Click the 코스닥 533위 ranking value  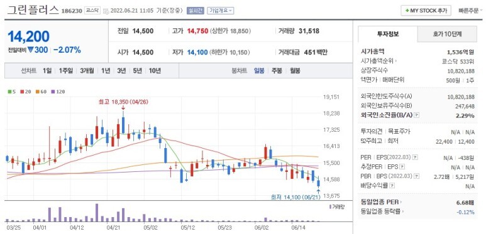coord(458,61)
